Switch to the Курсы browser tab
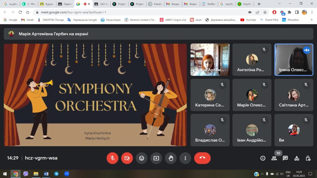 (47, 4)
